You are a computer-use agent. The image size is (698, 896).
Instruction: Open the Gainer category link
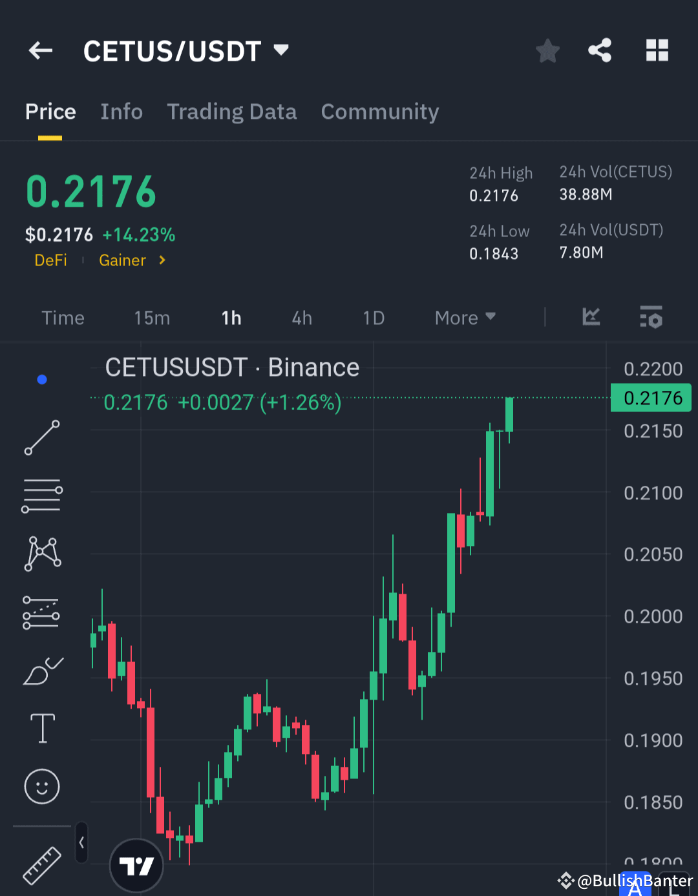point(122,260)
